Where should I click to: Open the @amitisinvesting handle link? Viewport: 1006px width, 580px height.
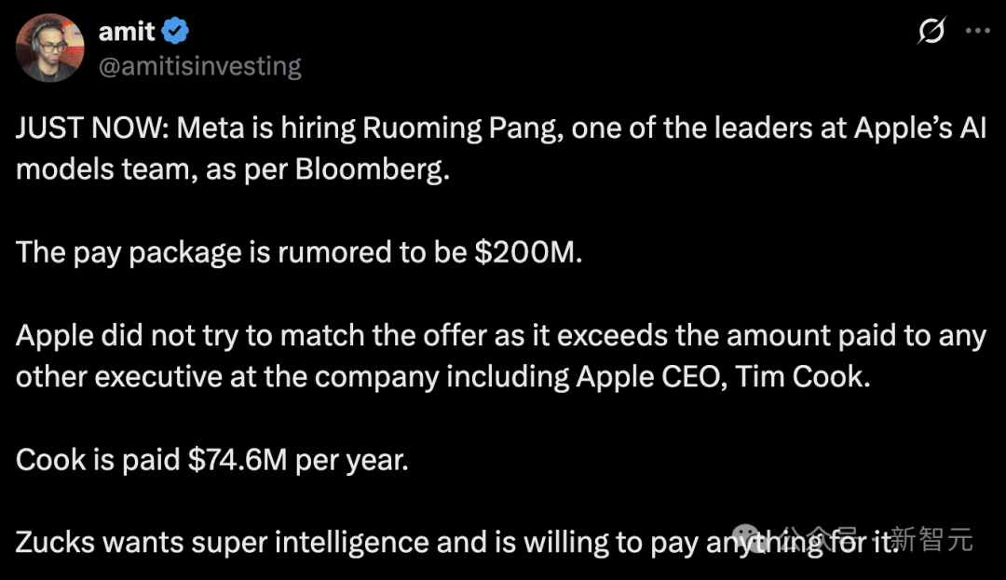click(199, 67)
